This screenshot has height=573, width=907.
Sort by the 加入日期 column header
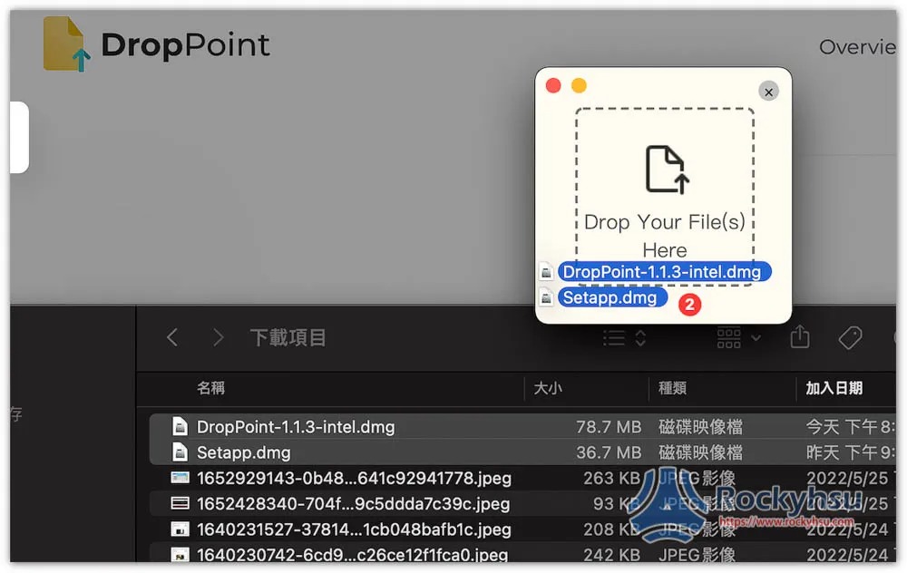[x=834, y=388]
